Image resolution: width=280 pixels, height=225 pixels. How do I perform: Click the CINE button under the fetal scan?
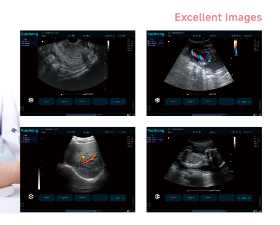coord(244,198)
